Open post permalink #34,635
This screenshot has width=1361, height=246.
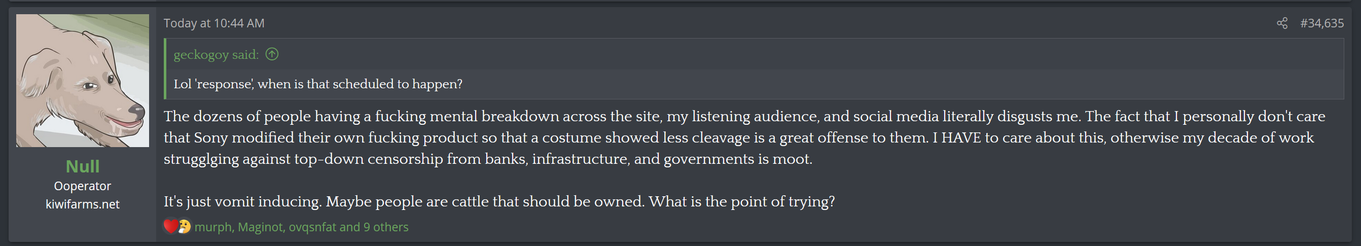click(1322, 23)
